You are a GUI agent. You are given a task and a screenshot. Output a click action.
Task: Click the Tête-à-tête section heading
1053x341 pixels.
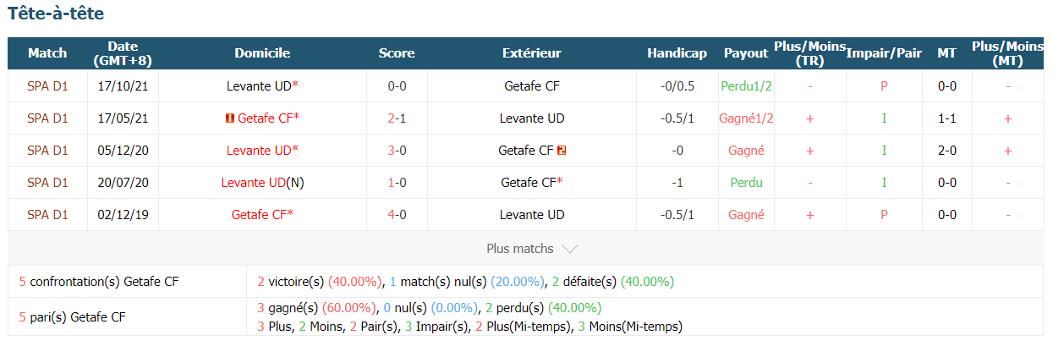tap(57, 14)
